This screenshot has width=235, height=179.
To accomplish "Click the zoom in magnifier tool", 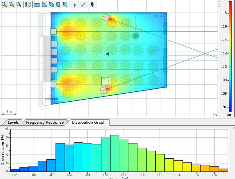I will pyautogui.click(x=5, y=4).
